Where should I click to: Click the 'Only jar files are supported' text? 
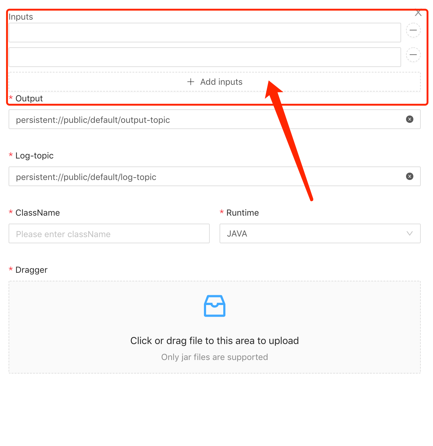tap(215, 357)
